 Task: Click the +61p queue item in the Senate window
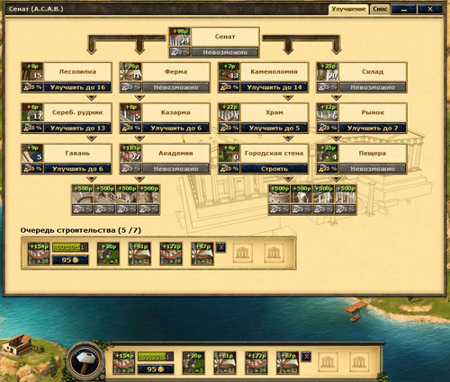[x=139, y=253]
